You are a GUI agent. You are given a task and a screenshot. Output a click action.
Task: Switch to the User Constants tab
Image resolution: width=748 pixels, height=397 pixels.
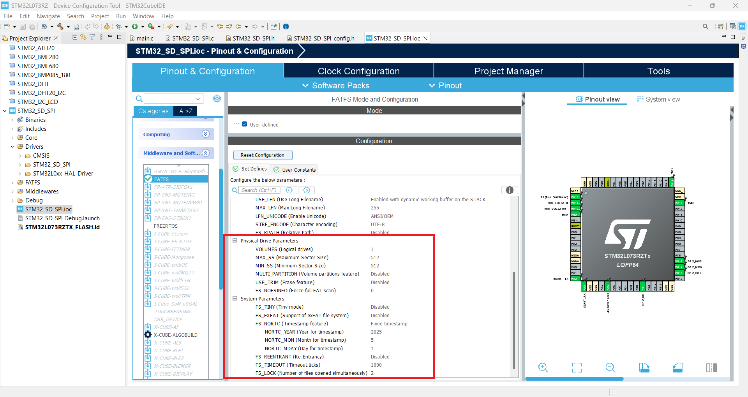point(295,170)
